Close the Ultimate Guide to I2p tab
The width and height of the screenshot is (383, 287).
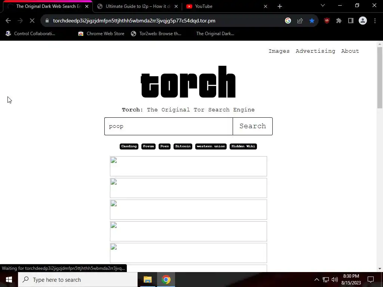point(176,6)
